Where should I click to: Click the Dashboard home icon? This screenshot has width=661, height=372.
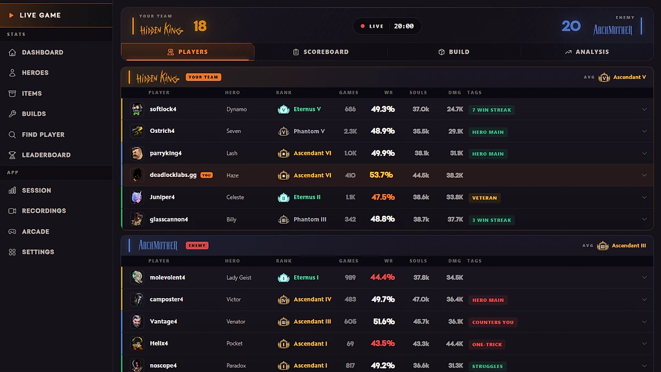(12, 52)
